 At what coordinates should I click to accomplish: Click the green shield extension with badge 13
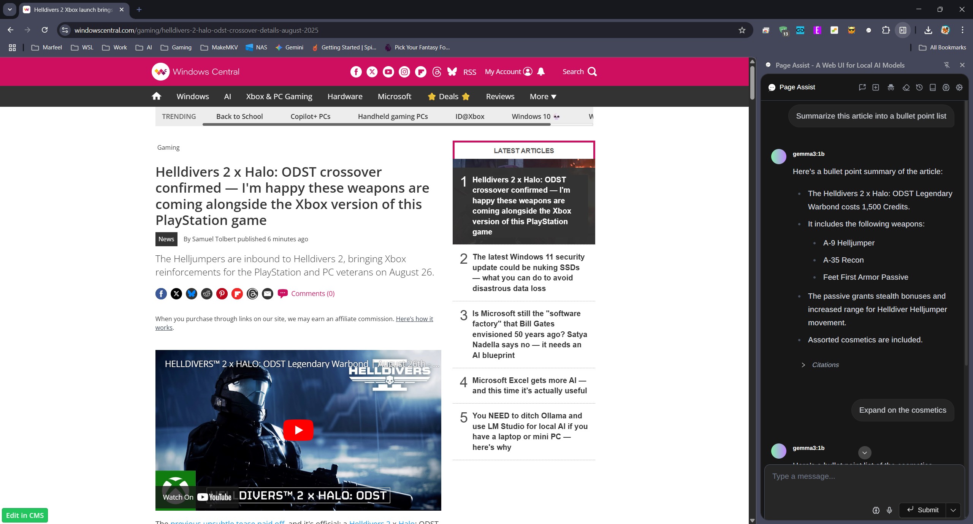pyautogui.click(x=784, y=30)
